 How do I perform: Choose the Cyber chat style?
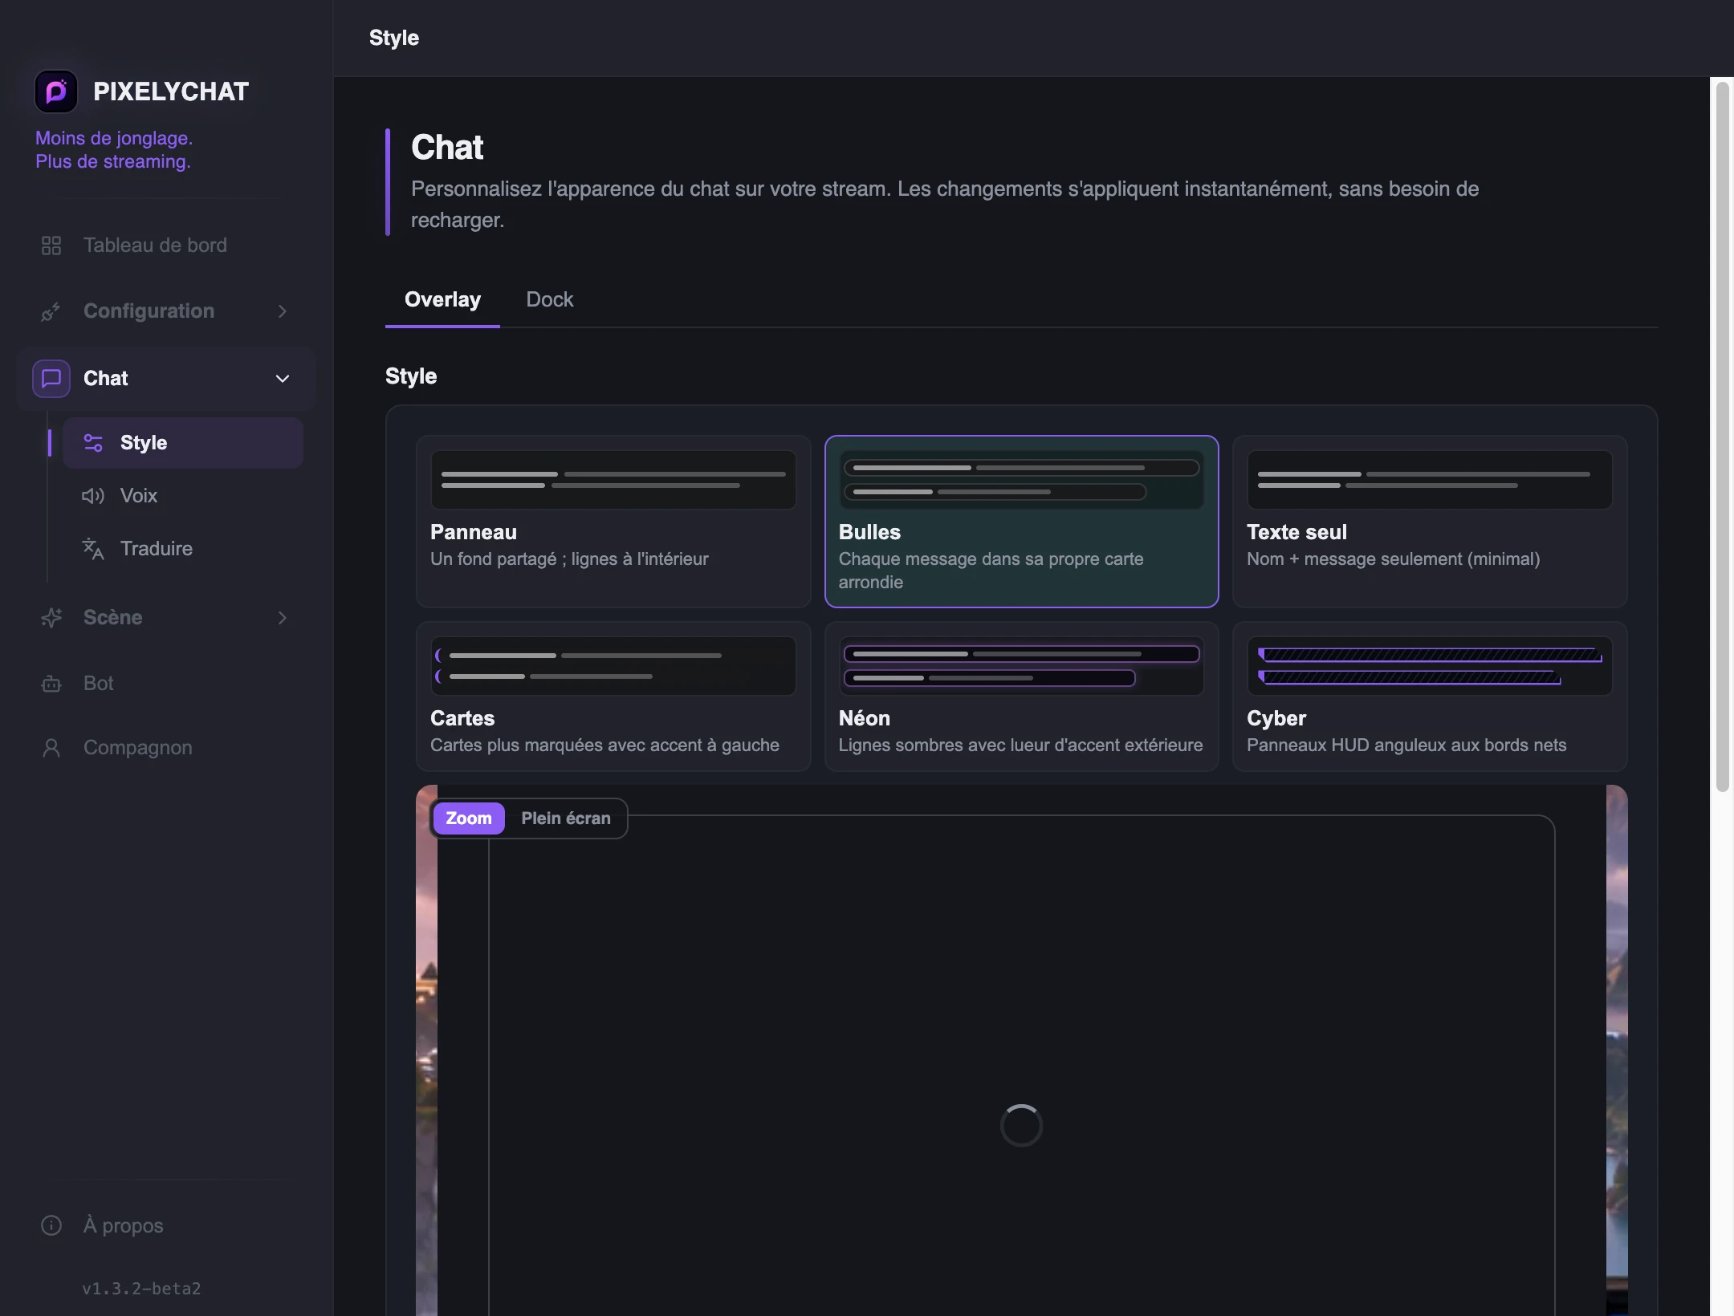tap(1430, 697)
